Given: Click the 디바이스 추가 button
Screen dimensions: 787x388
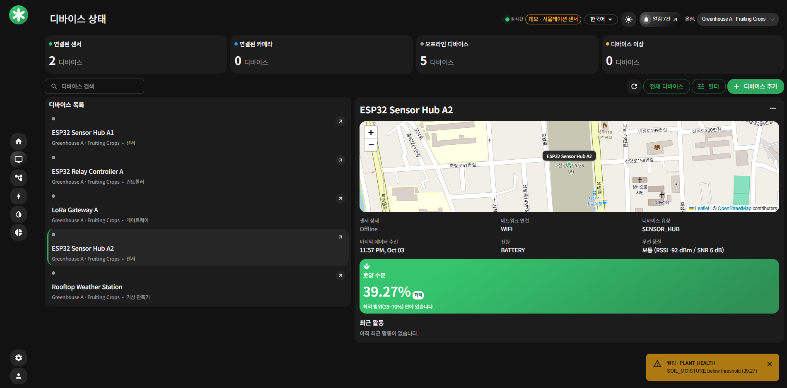Looking at the screenshot, I should point(756,86).
